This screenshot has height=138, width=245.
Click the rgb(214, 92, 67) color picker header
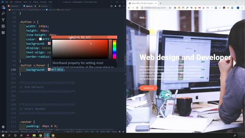(80, 37)
